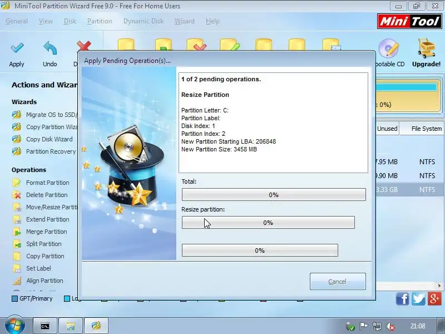Screen dimensions: 445x334
Task: Click the bottom-most progress bar
Action: (x=260, y=250)
